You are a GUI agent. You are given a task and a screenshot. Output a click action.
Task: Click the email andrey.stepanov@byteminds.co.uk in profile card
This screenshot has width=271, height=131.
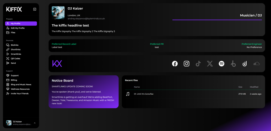[86, 19]
